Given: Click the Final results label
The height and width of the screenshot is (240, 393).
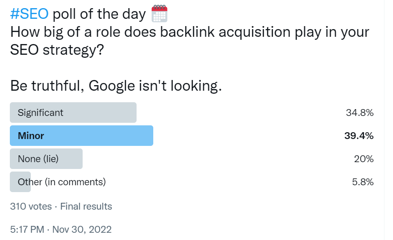Looking at the screenshot, I should (x=86, y=207).
